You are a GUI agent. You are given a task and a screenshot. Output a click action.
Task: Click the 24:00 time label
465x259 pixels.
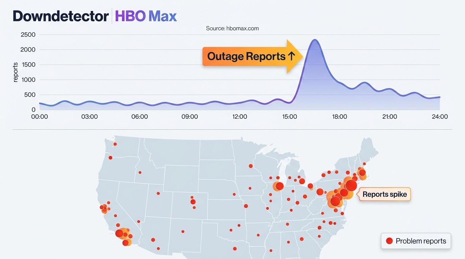[440, 117]
